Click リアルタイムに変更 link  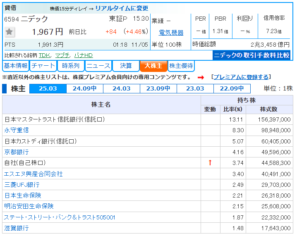coord(121,8)
